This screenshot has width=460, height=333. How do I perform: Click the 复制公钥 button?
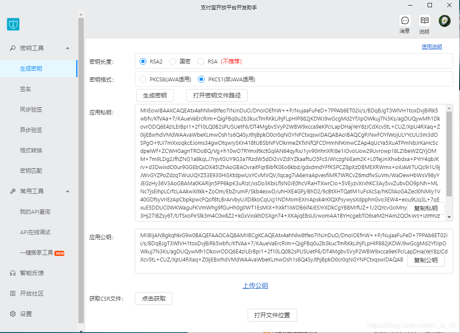(426, 260)
